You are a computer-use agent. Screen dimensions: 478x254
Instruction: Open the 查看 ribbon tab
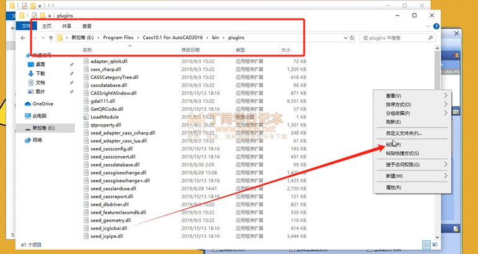[87, 26]
